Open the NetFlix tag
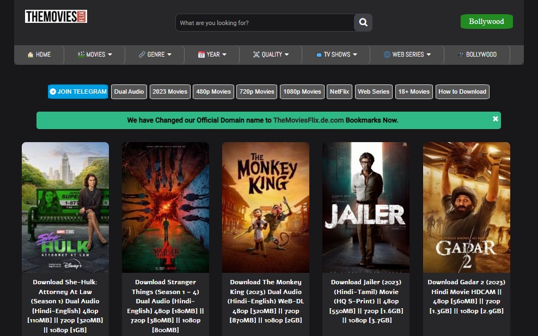Image resolution: width=538 pixels, height=336 pixels. coord(339,91)
